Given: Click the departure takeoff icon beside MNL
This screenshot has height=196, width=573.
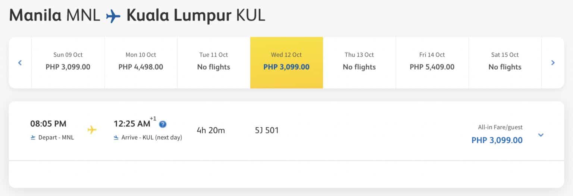Looking at the screenshot, I should click(x=33, y=137).
